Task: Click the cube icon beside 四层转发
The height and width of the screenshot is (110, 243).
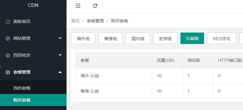Action: pos(8,55)
